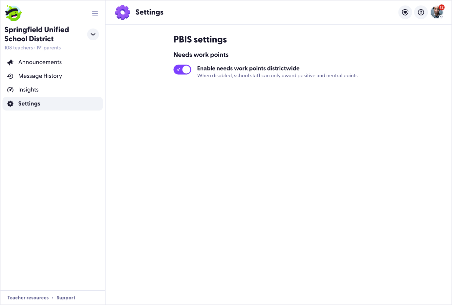
Task: Click the profile avatar photo
Action: (x=437, y=12)
